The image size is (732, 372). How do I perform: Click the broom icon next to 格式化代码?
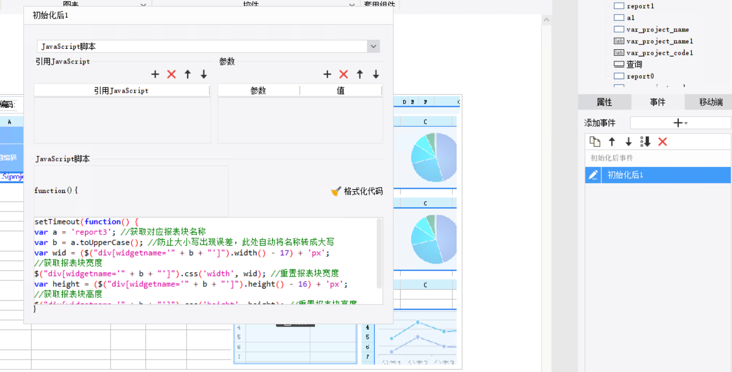336,191
